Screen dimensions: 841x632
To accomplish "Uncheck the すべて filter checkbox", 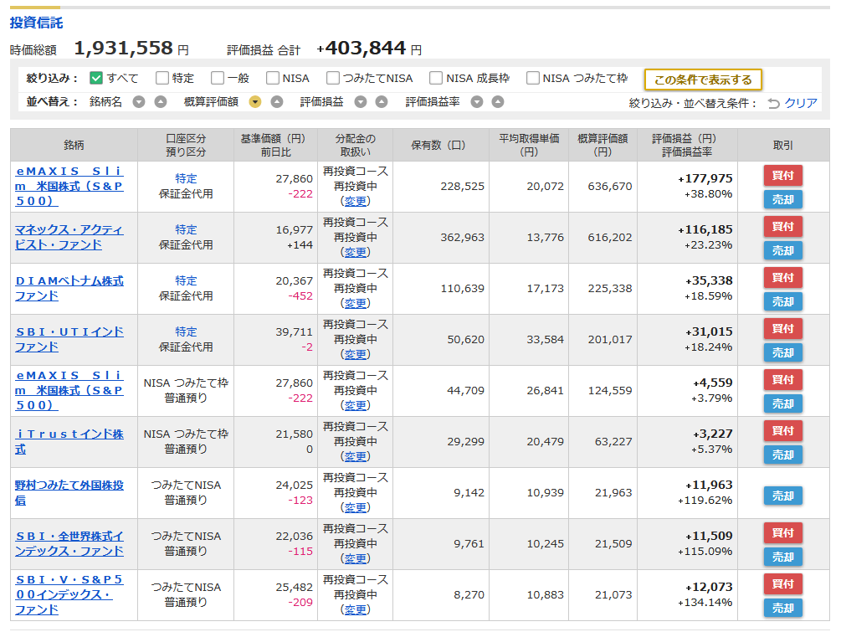I will coord(96,78).
